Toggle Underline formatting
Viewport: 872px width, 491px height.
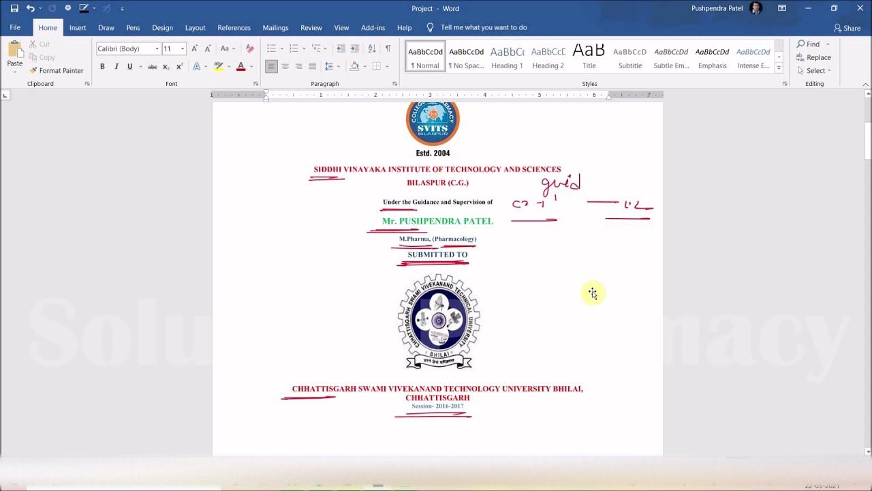(x=129, y=67)
